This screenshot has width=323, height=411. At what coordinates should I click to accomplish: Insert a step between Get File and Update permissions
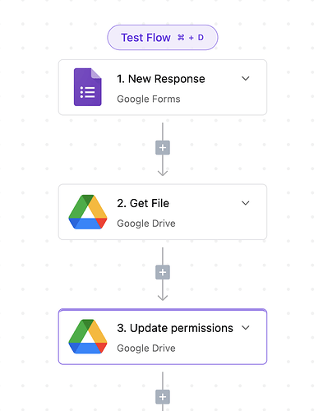pyautogui.click(x=163, y=272)
